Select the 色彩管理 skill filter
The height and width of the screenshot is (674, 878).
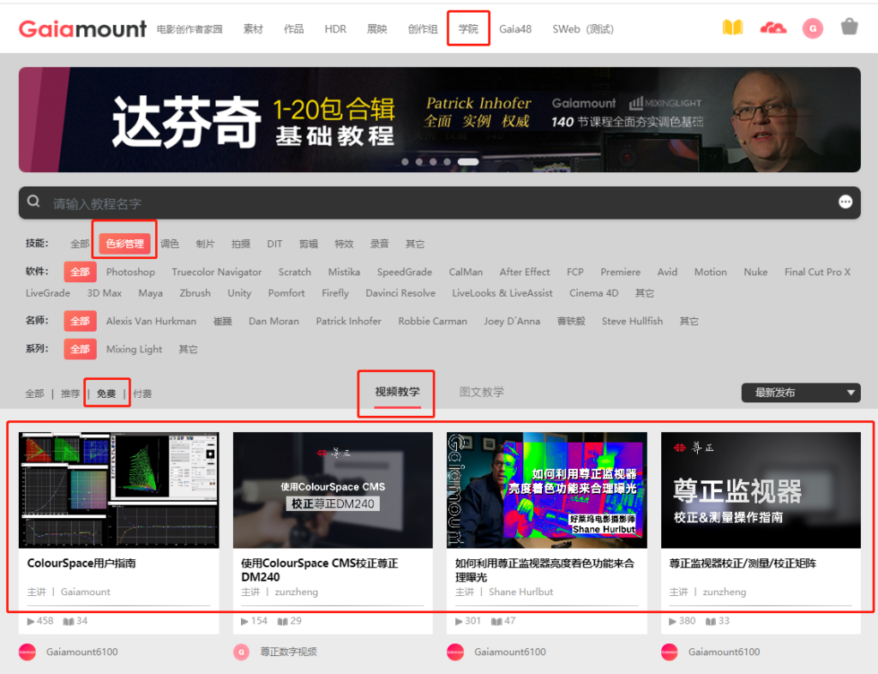coord(125,244)
